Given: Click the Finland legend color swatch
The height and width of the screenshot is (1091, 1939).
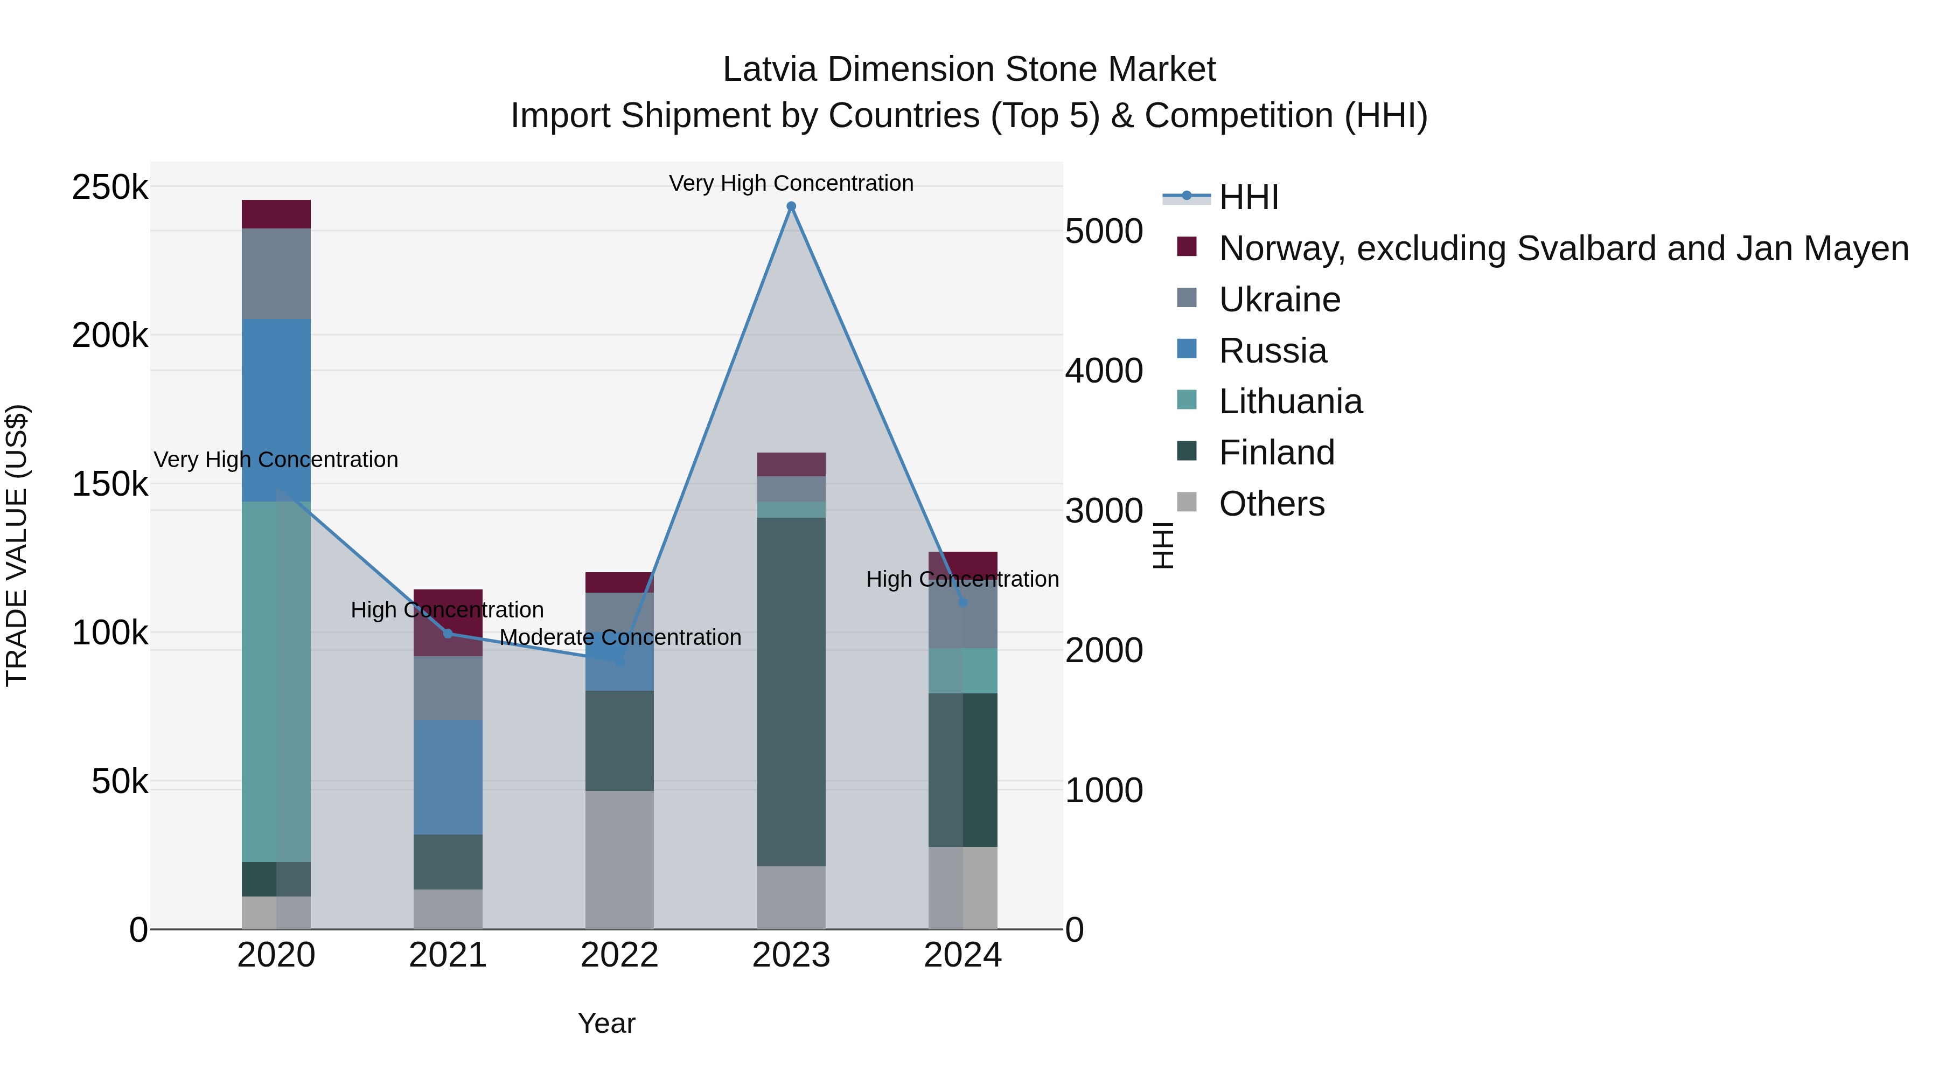Looking at the screenshot, I should (x=1186, y=451).
